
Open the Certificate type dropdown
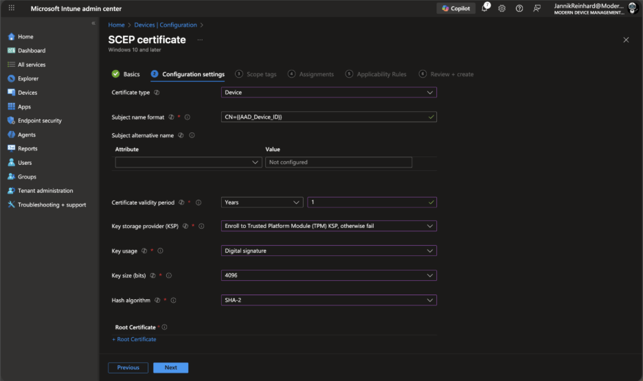329,92
